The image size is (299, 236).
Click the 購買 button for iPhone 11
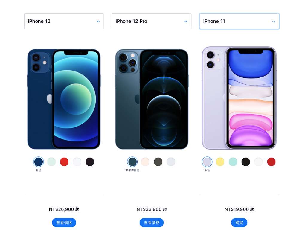pos(239,223)
